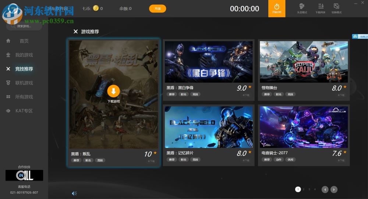368x199 pixels.
Task: Click the 9.0 rating on 黑盾：黑白争锋
Action: (x=244, y=88)
